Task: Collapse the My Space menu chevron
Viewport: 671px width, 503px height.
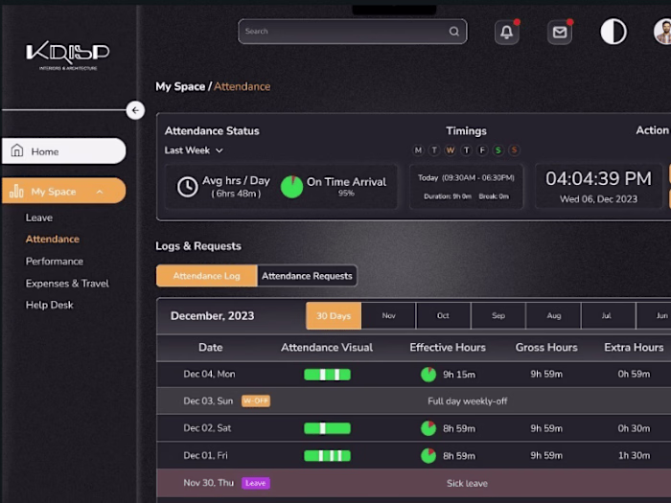Action: [100, 192]
